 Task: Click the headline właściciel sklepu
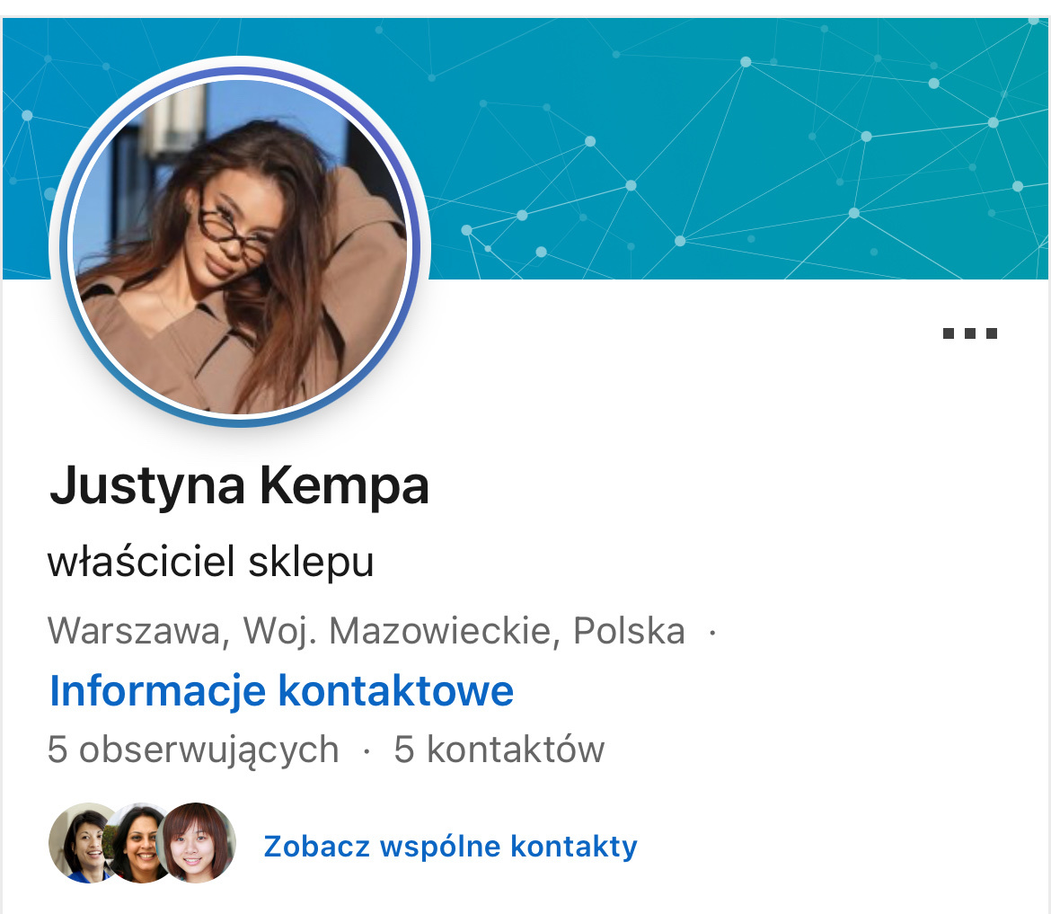click(210, 562)
